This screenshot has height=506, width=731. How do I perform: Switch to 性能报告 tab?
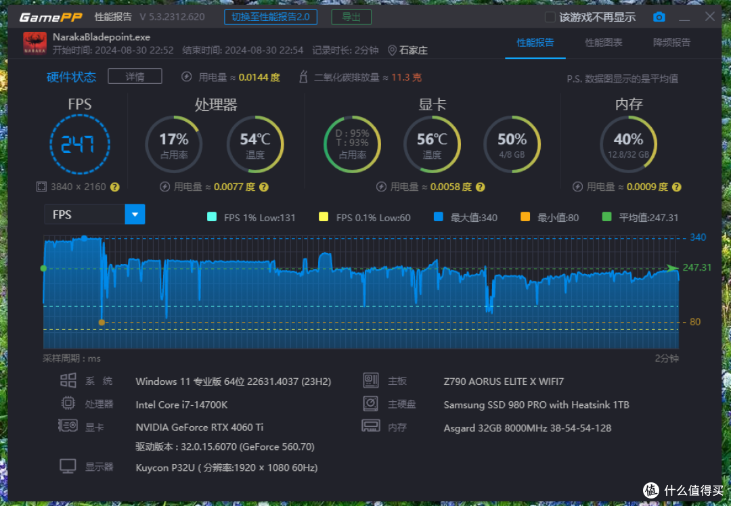pos(535,43)
